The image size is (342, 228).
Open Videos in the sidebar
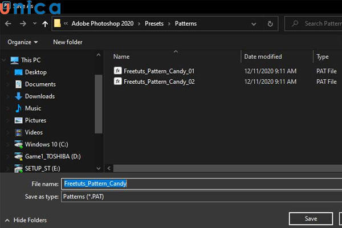[x=34, y=132]
